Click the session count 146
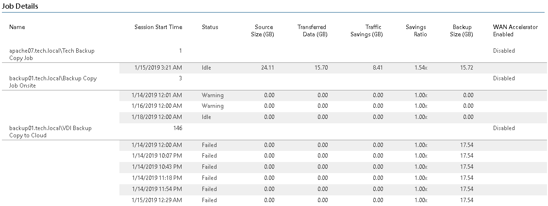548x206 pixels. click(x=178, y=128)
